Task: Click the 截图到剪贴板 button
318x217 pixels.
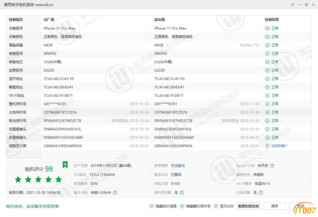Action: tap(248, 206)
